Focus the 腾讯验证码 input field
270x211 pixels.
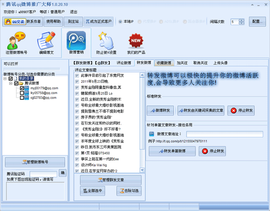point(43,174)
